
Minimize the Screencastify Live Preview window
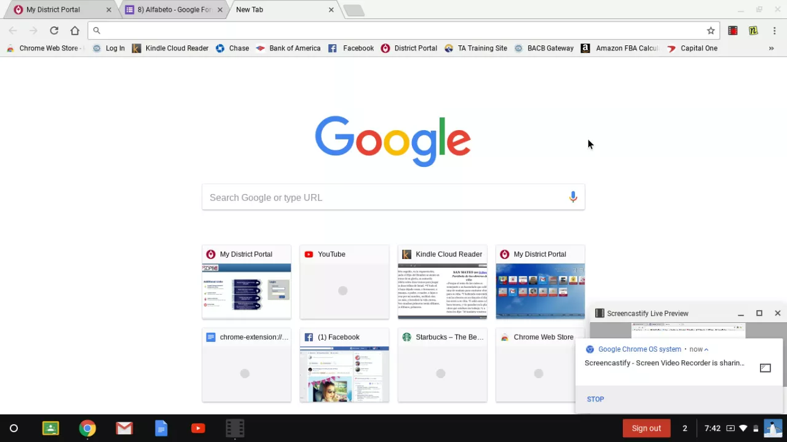(741, 314)
